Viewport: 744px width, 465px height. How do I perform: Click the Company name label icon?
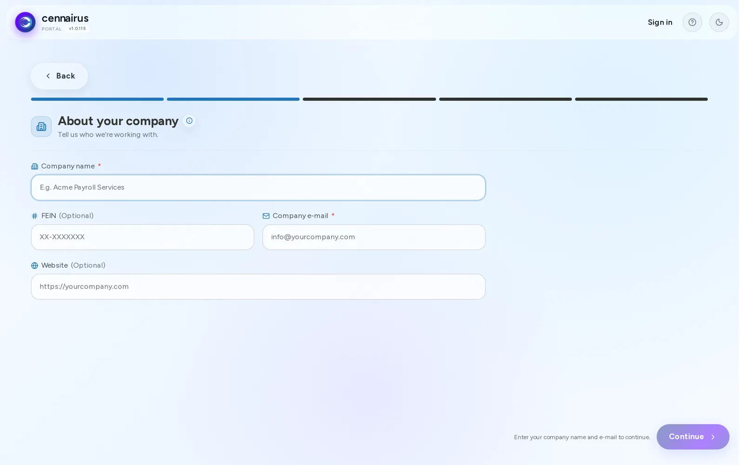pyautogui.click(x=34, y=166)
